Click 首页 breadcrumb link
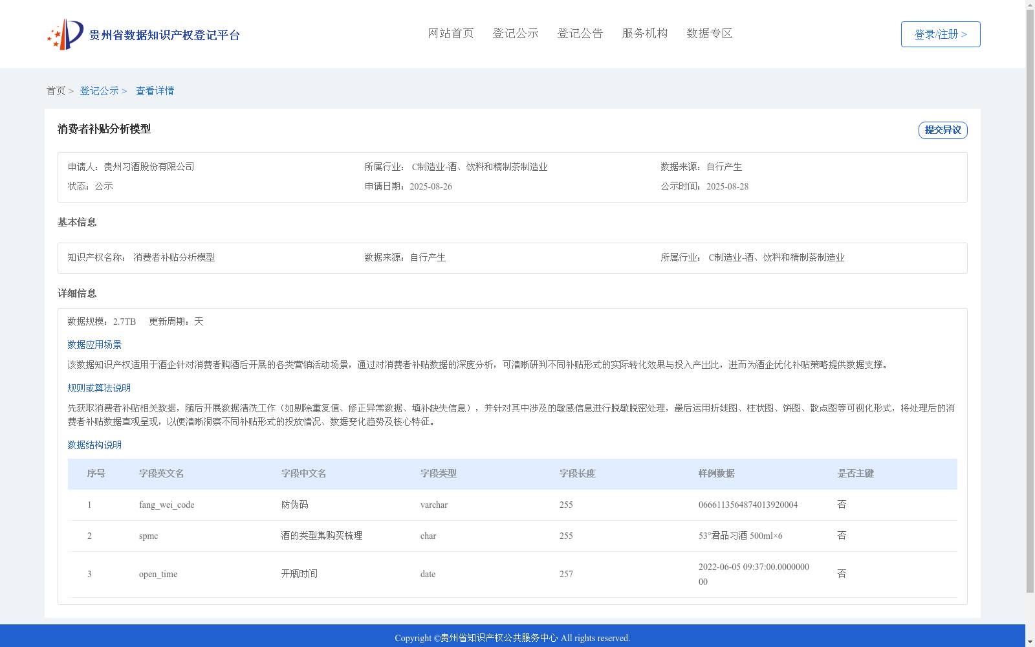 click(x=56, y=91)
